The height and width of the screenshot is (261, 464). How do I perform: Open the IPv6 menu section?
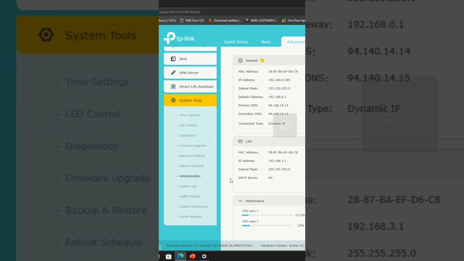coord(190,59)
